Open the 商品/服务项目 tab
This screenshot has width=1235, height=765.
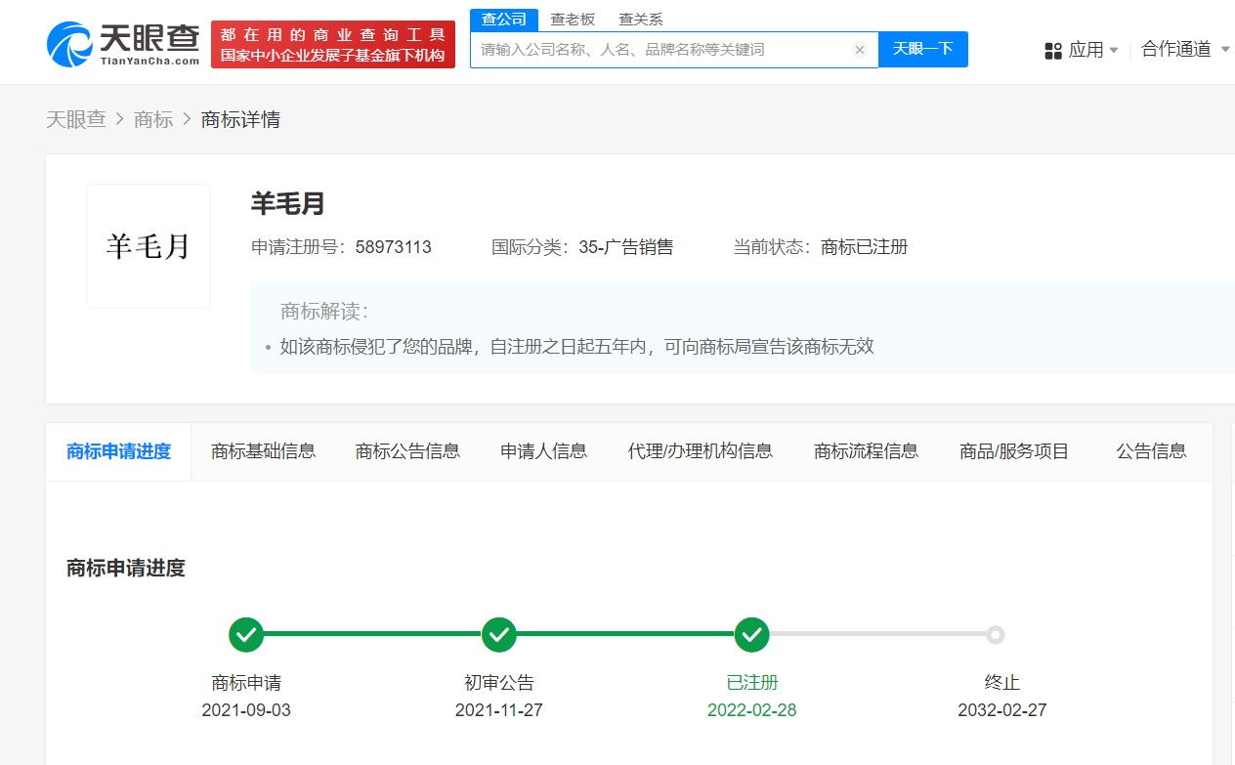(x=1014, y=451)
